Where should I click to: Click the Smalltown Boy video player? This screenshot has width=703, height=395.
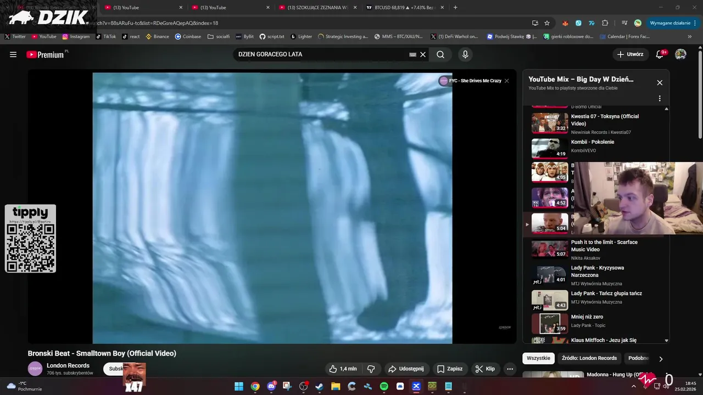pos(272,208)
